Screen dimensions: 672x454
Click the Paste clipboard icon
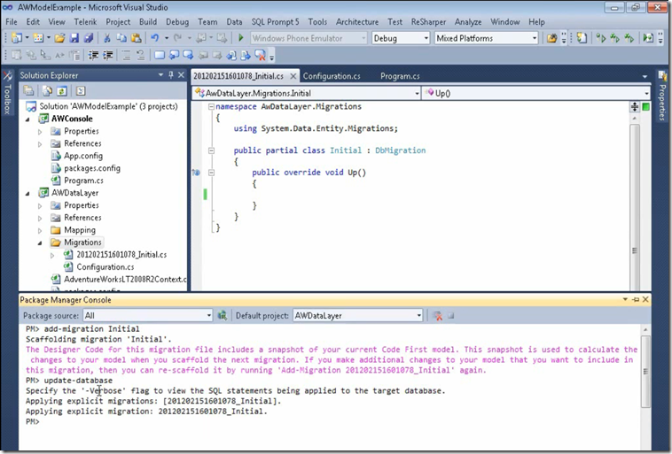click(137, 38)
